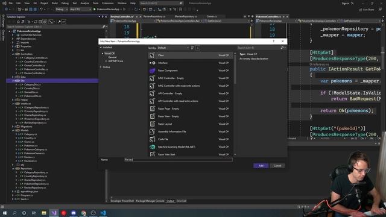Click the Undo icon in main toolbar
Viewport: 386px width, 217px height.
tap(41, 9)
